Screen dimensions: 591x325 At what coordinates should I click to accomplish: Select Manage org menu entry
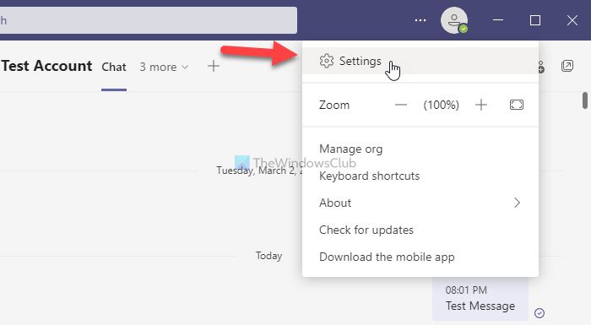coord(420,149)
